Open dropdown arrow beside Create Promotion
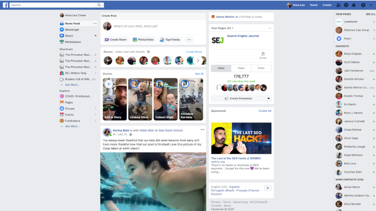 (268, 98)
